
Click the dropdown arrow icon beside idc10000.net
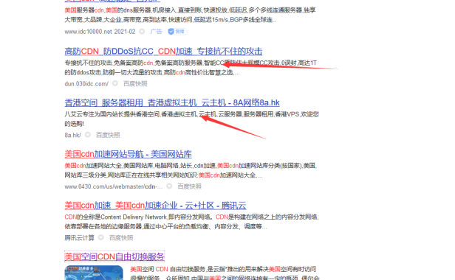click(142, 32)
